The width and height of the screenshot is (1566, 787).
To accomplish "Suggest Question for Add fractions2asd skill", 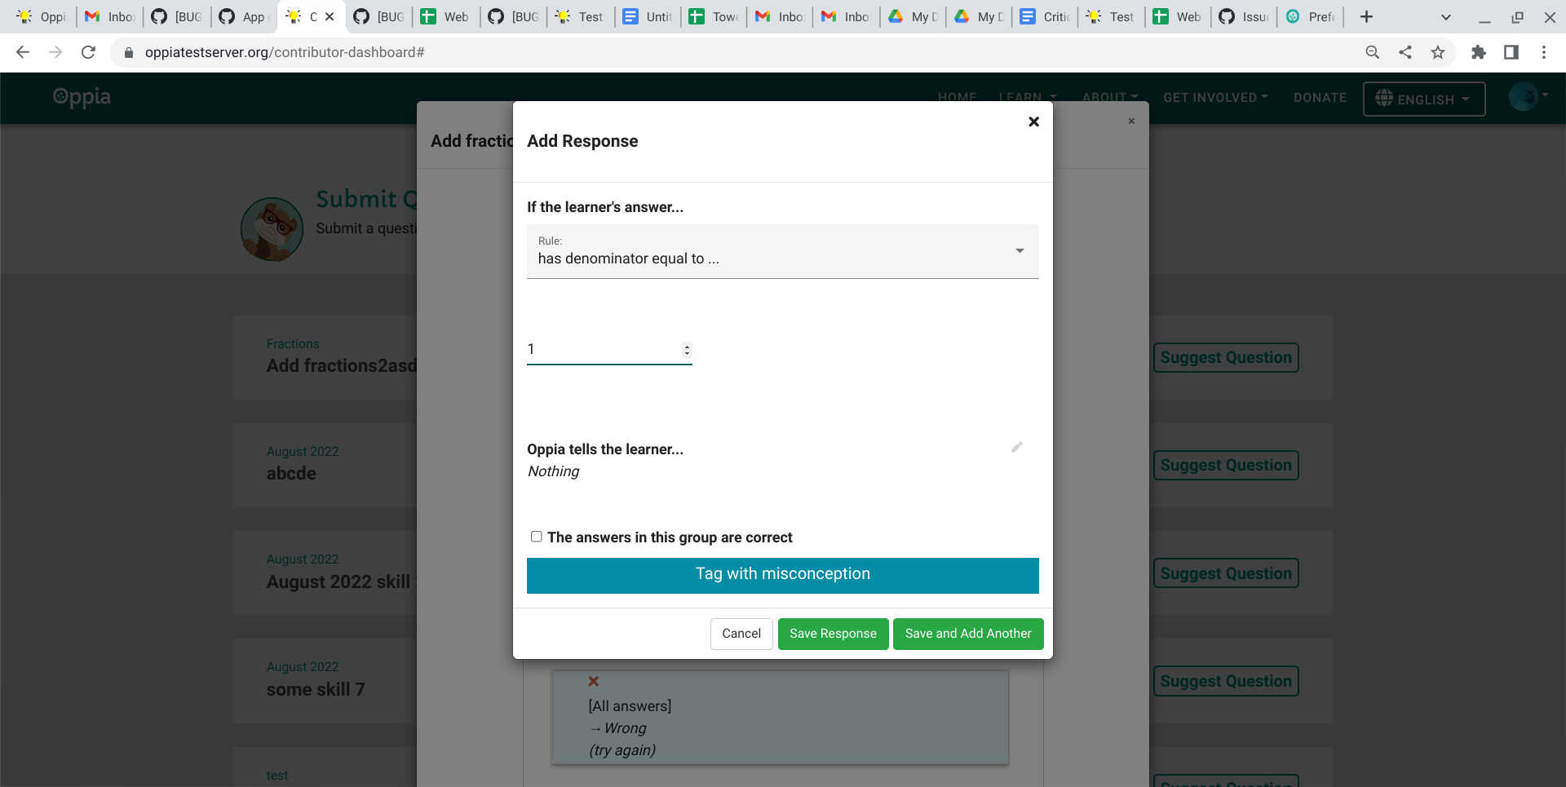I will click(1226, 357).
